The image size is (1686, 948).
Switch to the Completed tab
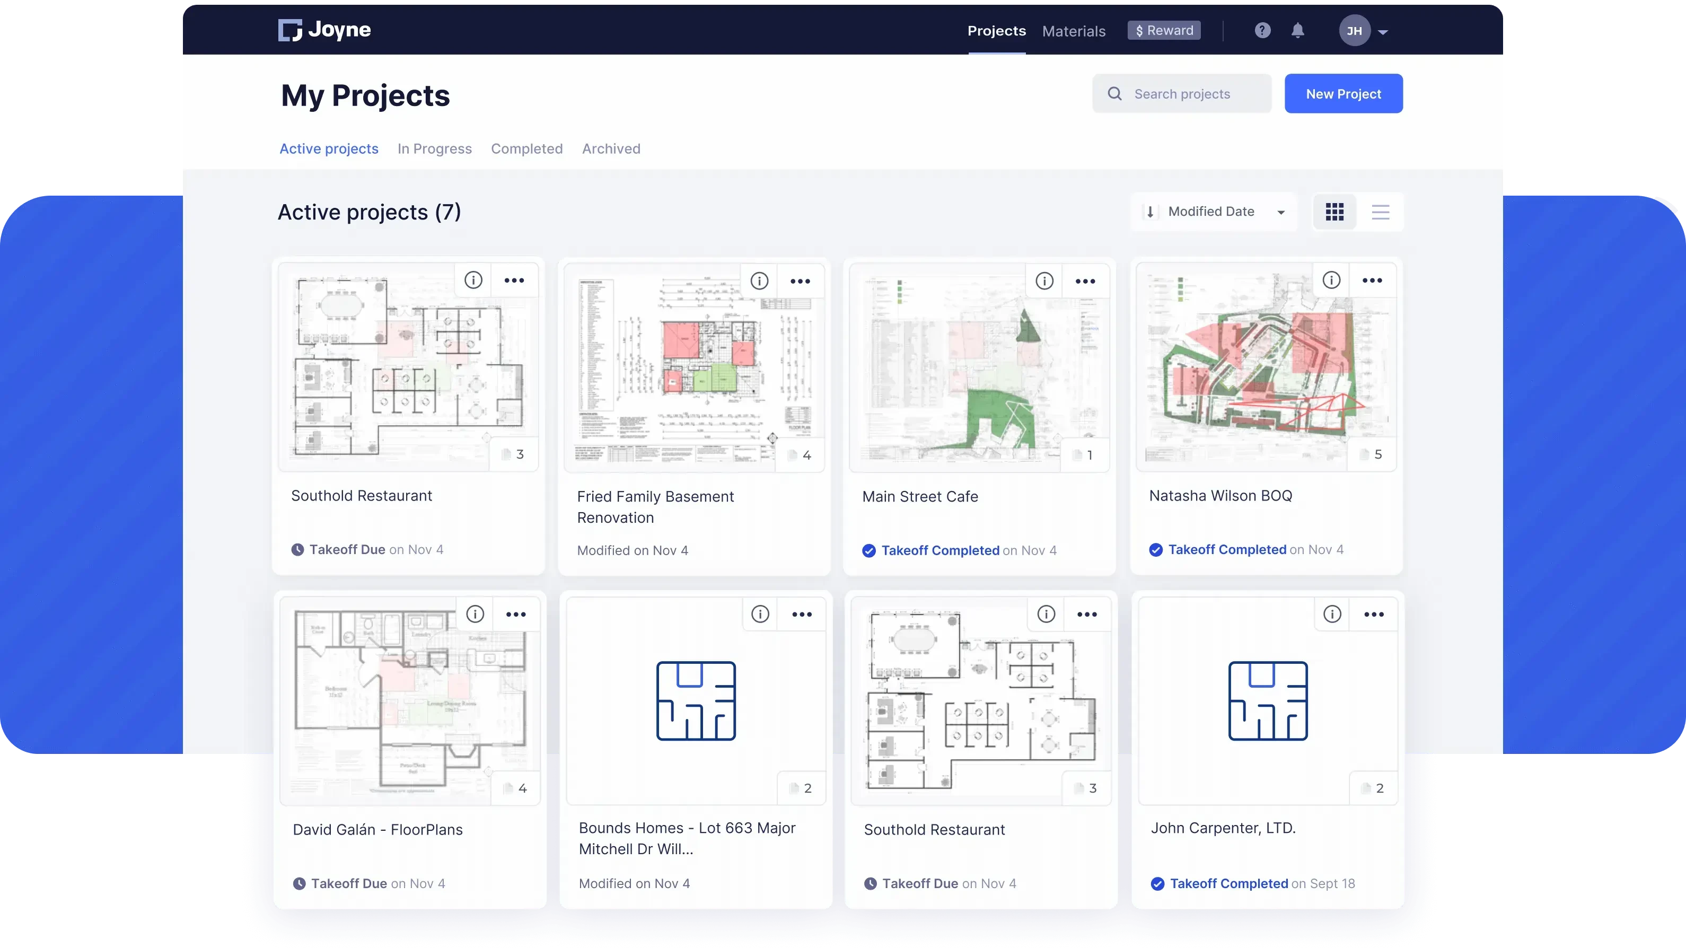click(x=527, y=148)
